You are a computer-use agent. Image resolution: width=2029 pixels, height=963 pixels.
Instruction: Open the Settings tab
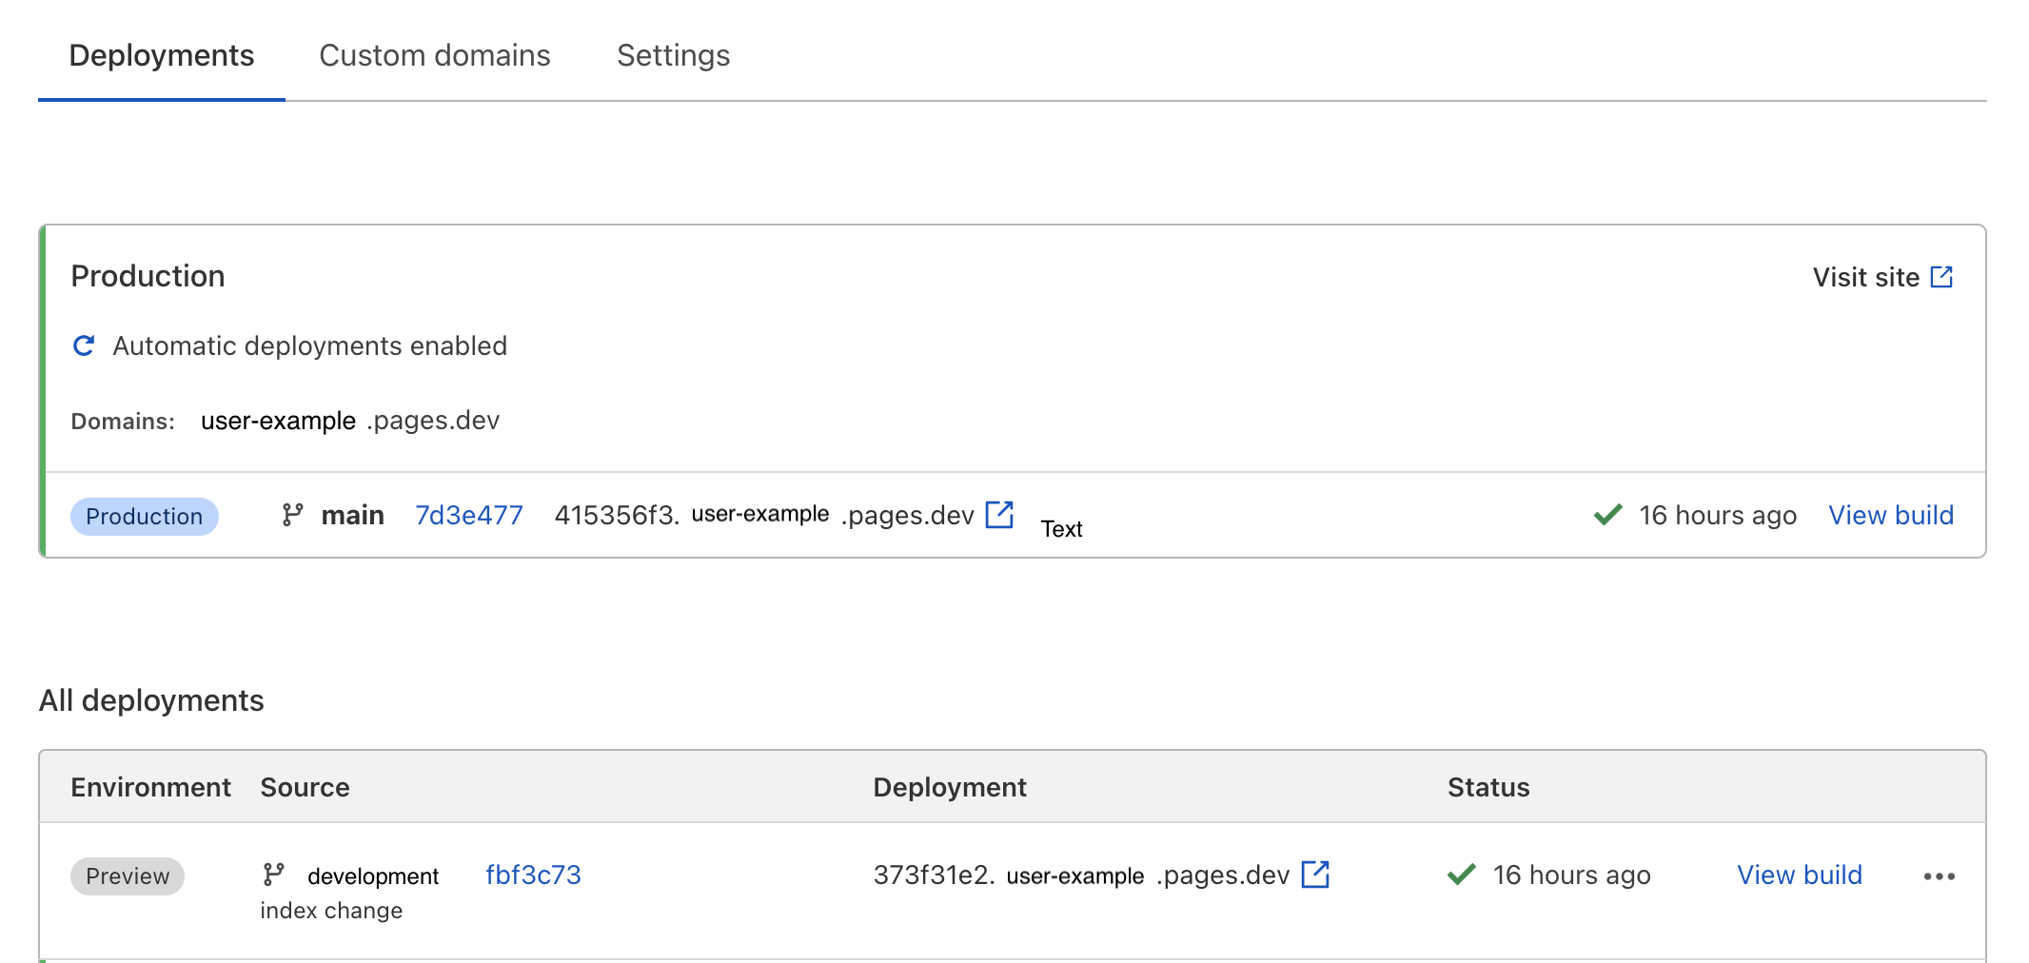pos(673,55)
